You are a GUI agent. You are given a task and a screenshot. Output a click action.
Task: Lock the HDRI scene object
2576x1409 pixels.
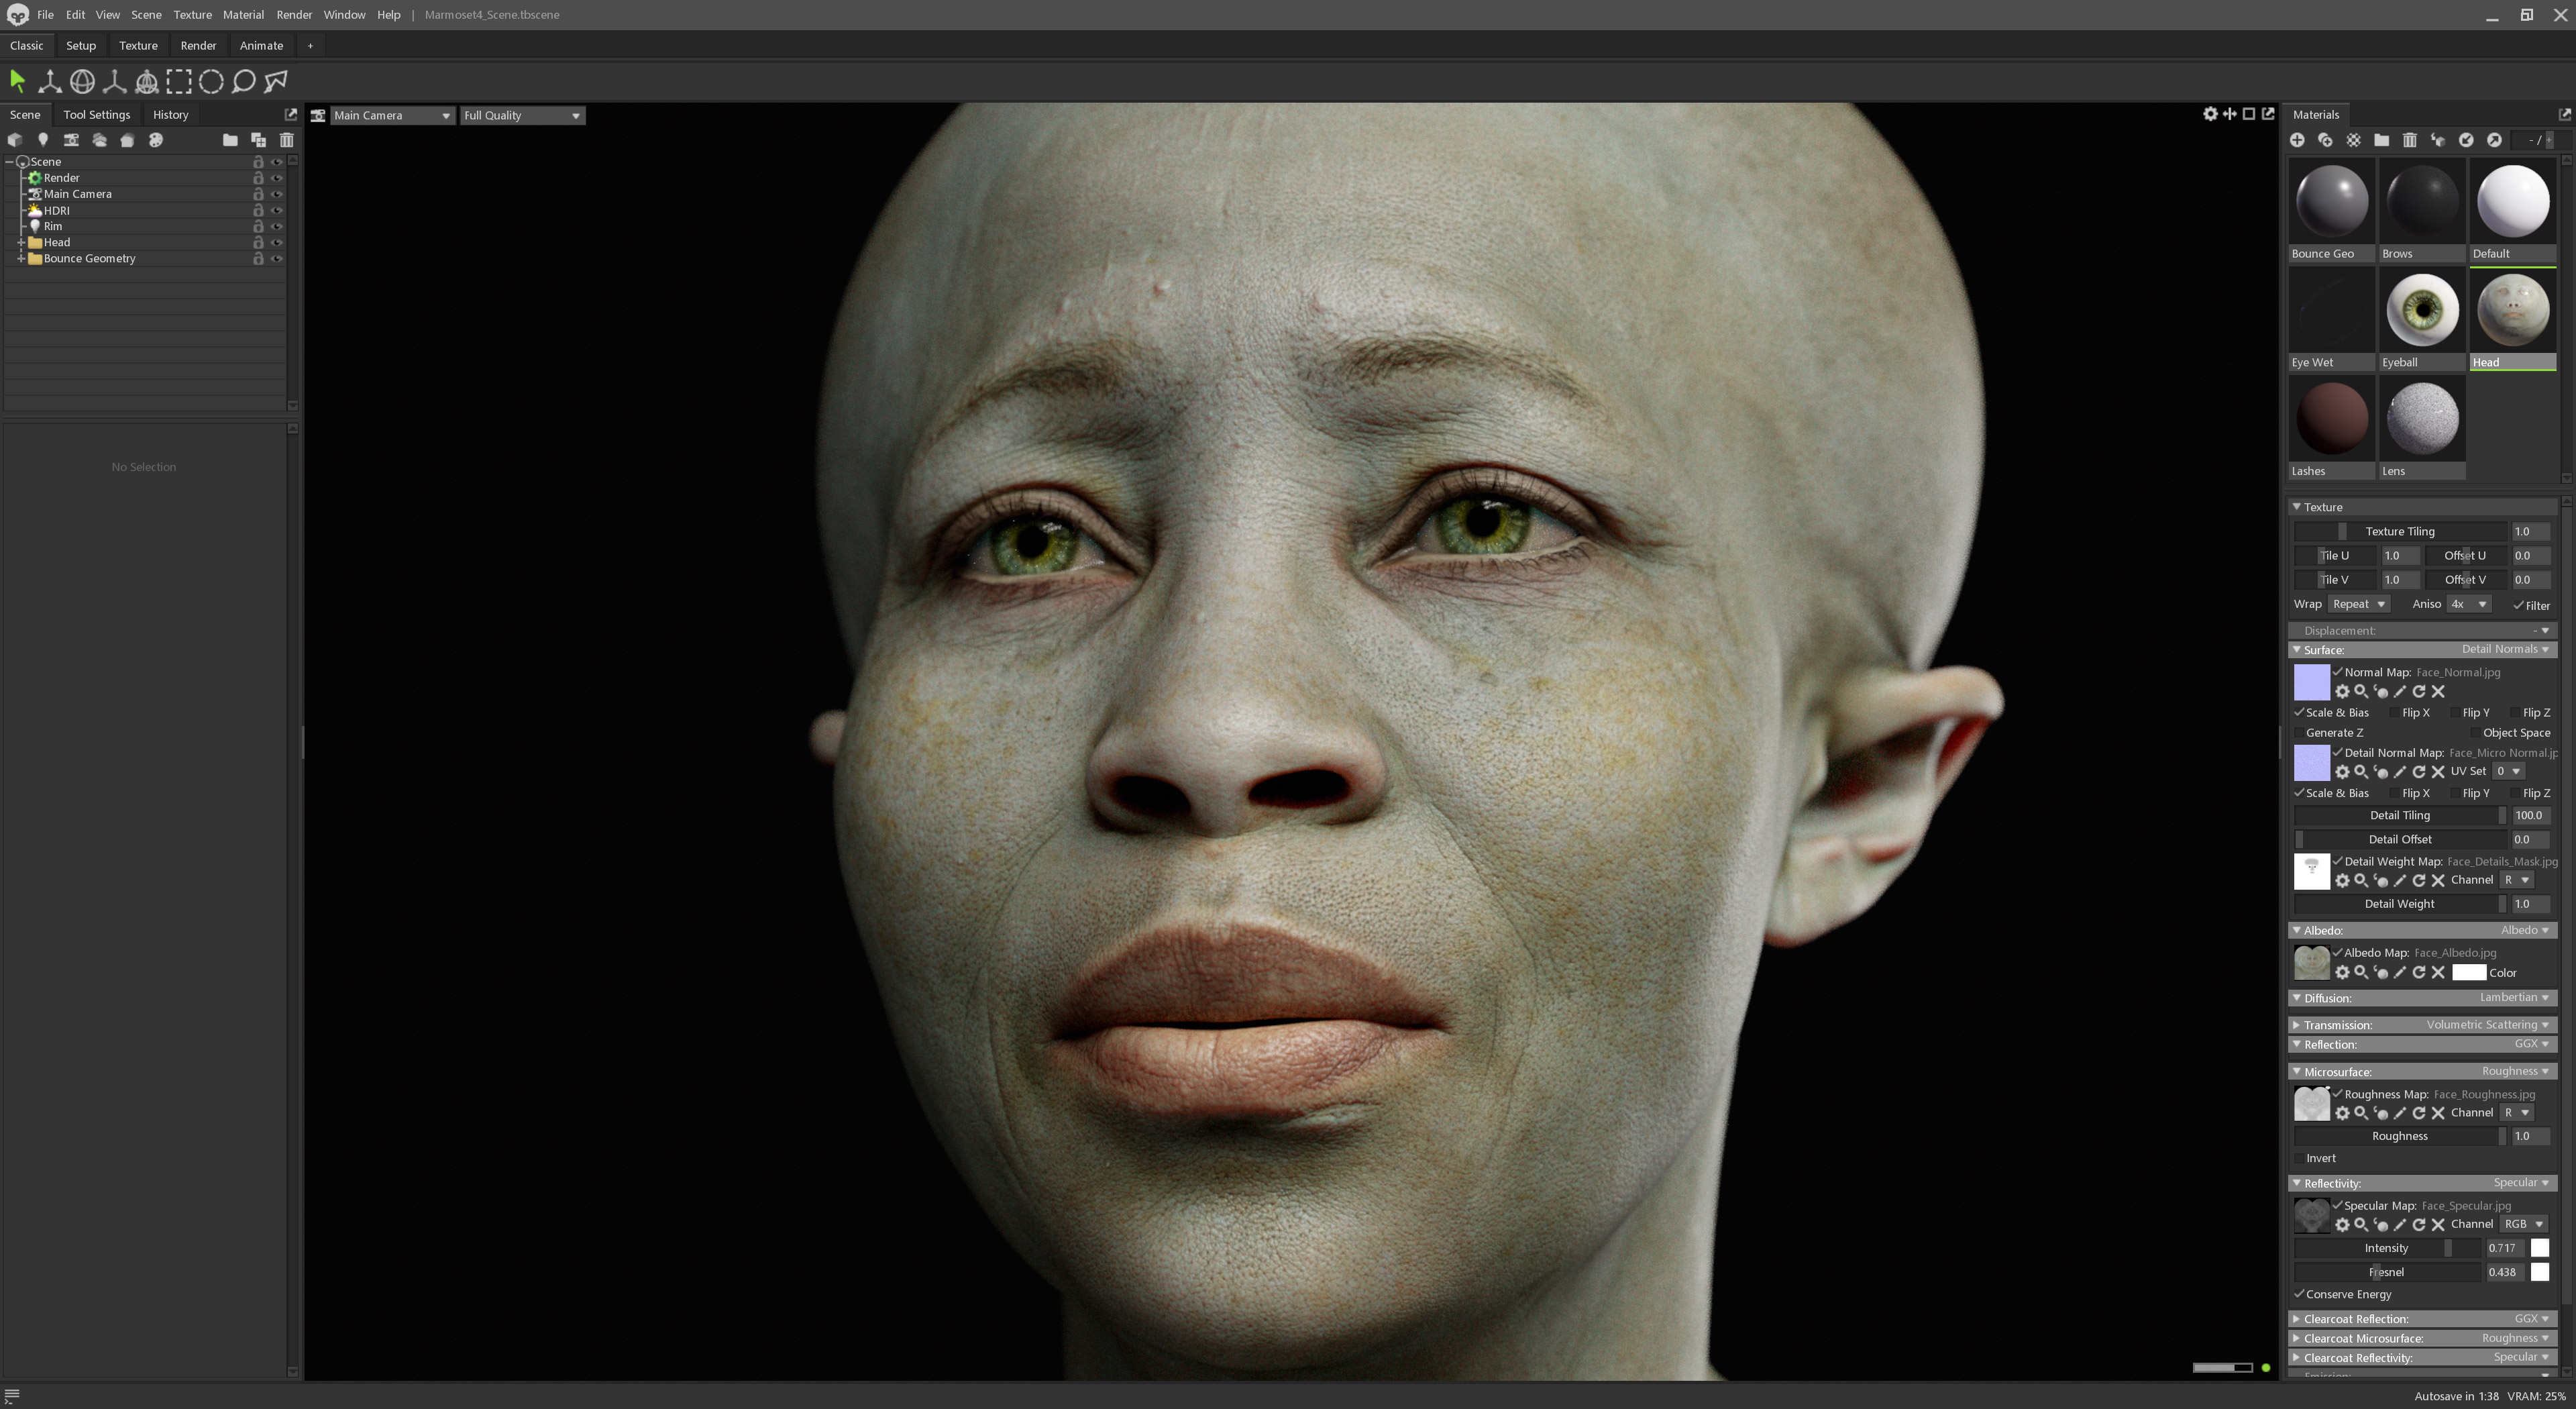point(258,210)
